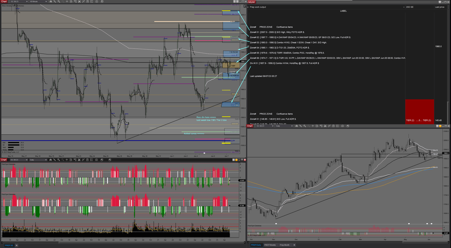Screen dimensions: 451x248
Task: Enable crosshair on 60 Minute chart
Action: click(x=67, y=2)
